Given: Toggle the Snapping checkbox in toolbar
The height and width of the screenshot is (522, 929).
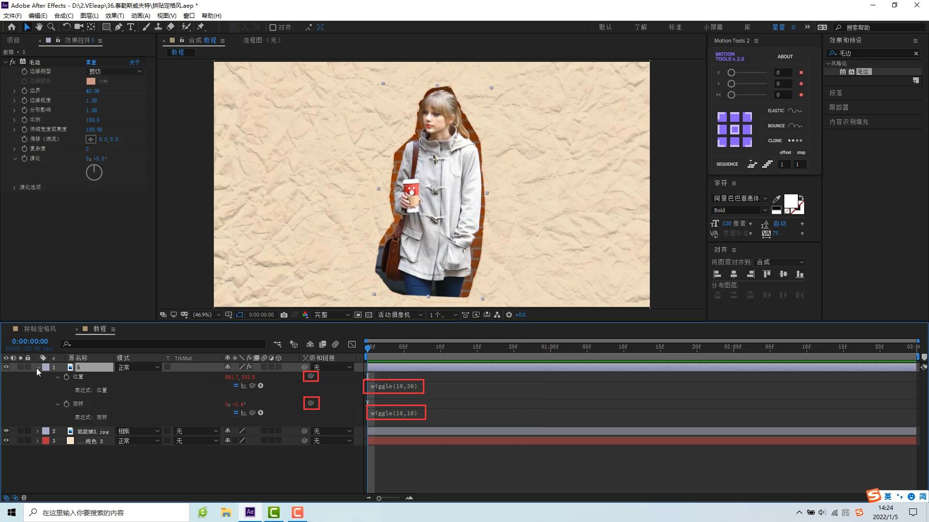Looking at the screenshot, I should [273, 28].
